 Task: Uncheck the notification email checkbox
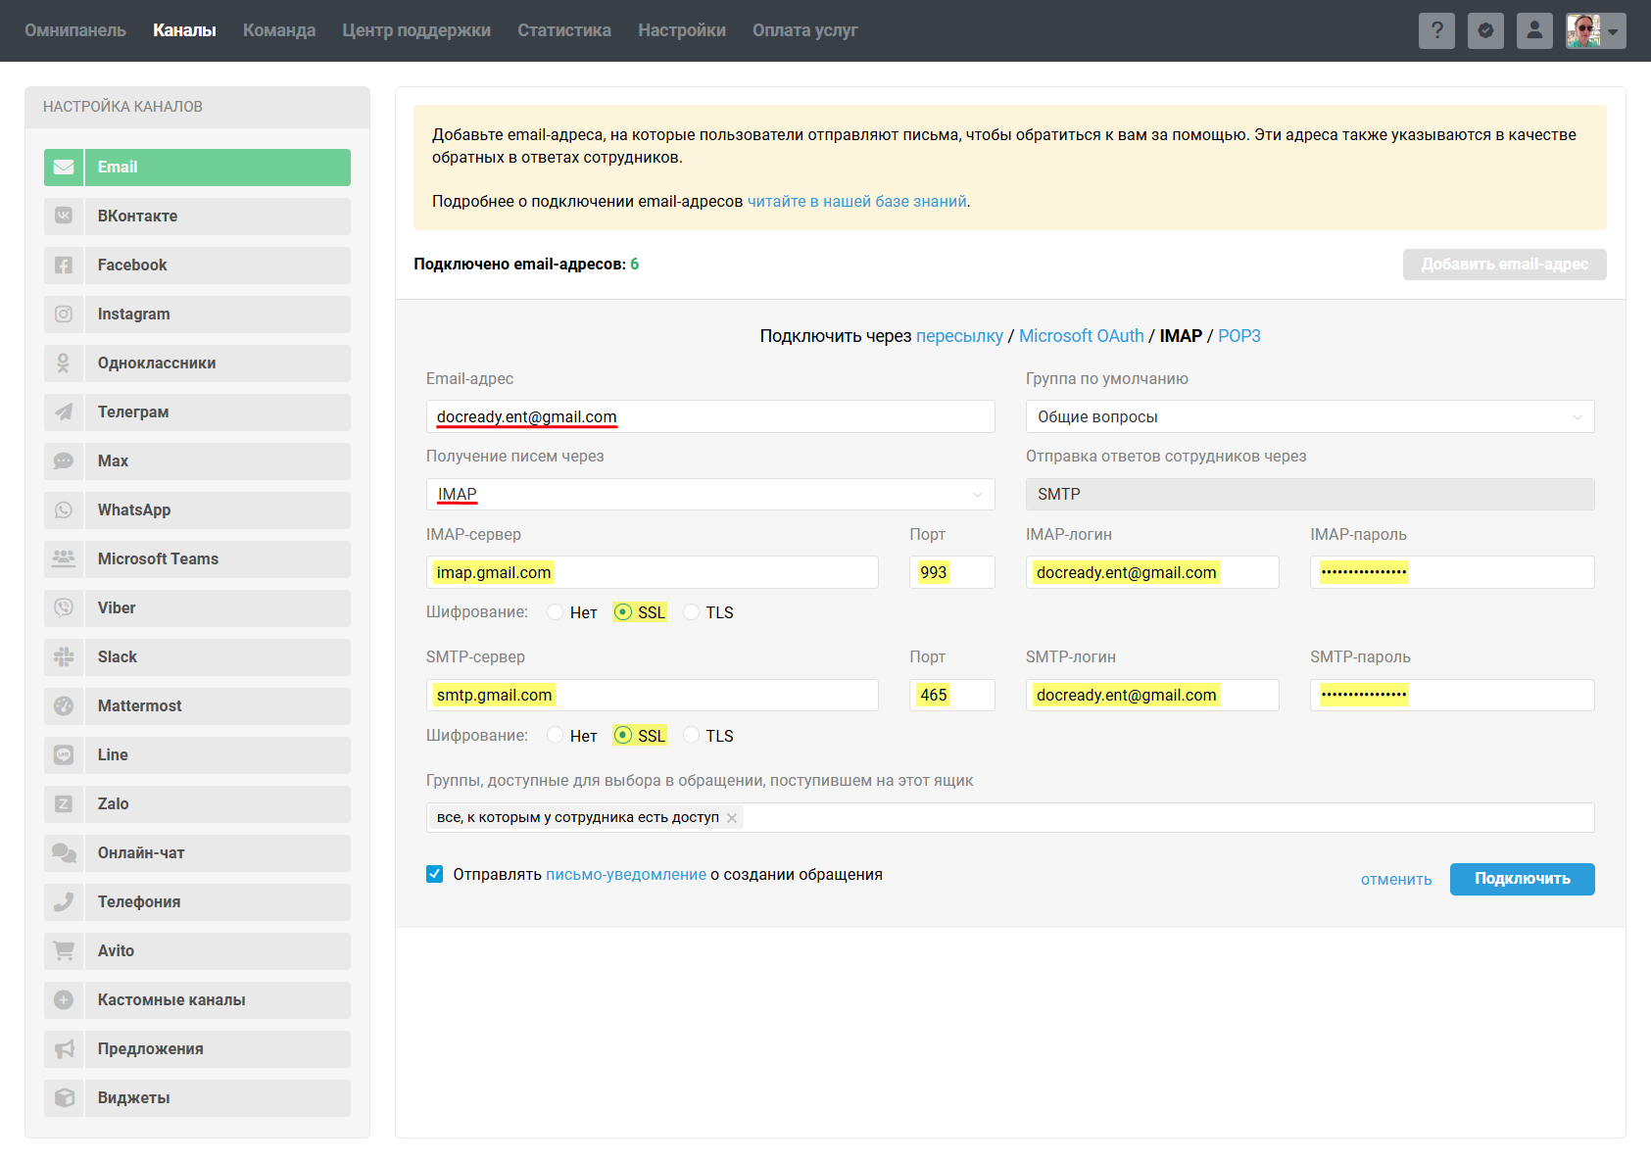(x=435, y=874)
